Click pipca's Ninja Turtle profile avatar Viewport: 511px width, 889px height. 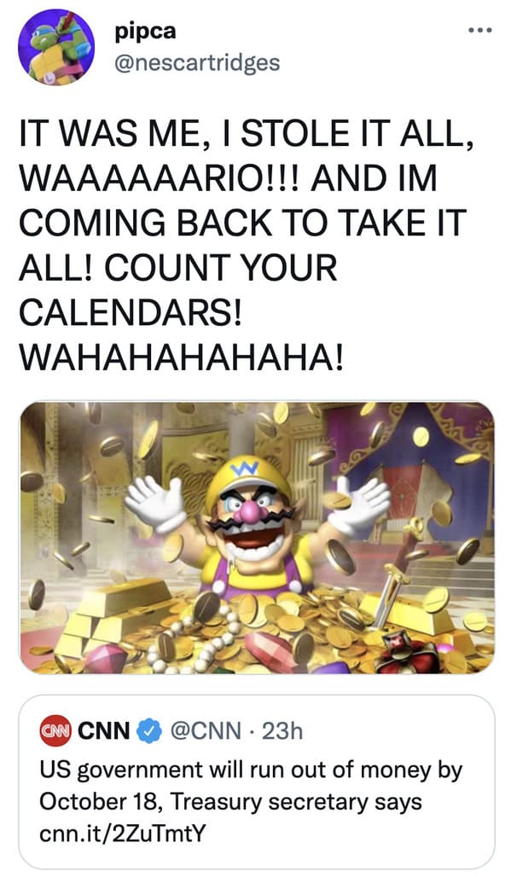point(56,47)
